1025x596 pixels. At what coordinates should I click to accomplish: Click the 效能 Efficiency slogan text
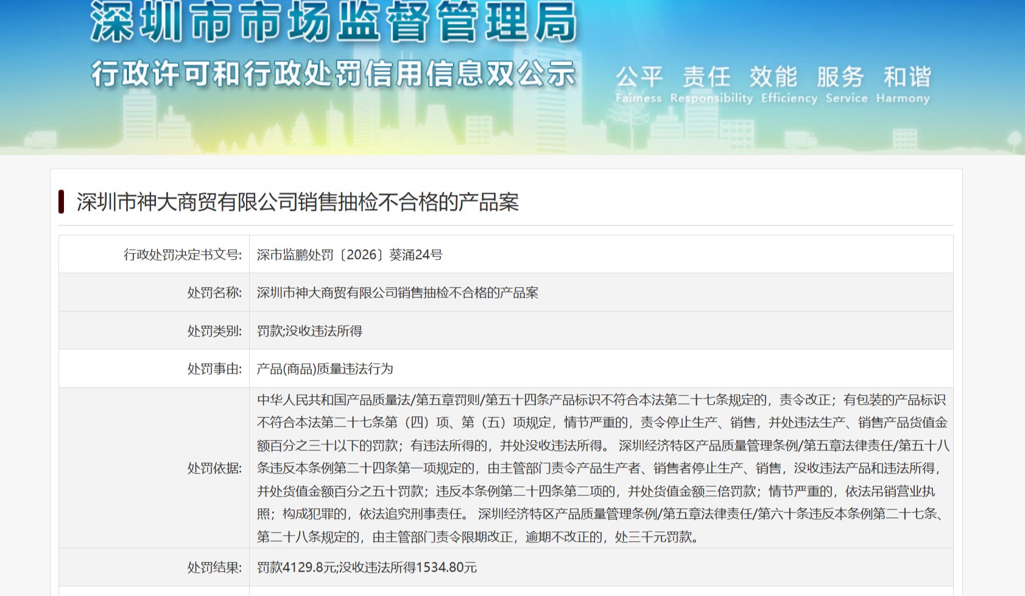pyautogui.click(x=789, y=85)
